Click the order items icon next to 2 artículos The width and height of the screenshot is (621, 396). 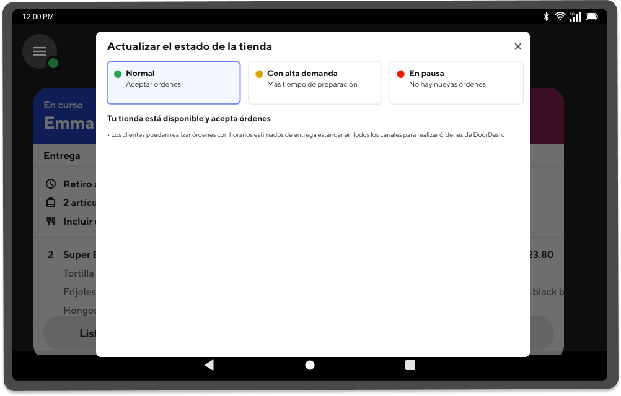[51, 202]
